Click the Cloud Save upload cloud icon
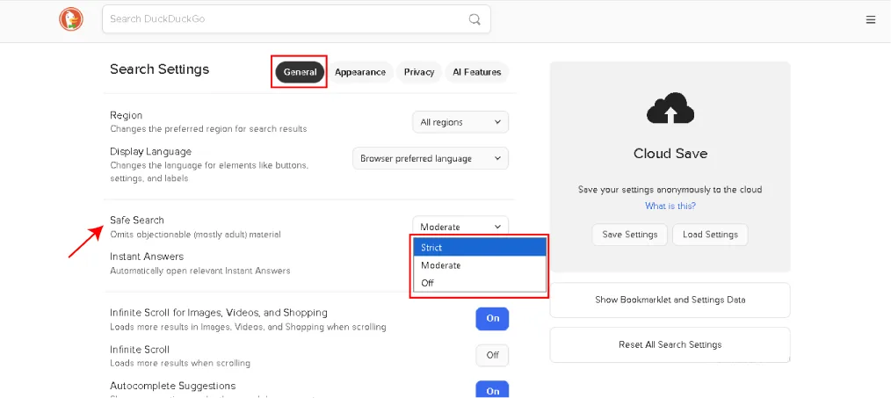This screenshot has width=891, height=398. 670,108
